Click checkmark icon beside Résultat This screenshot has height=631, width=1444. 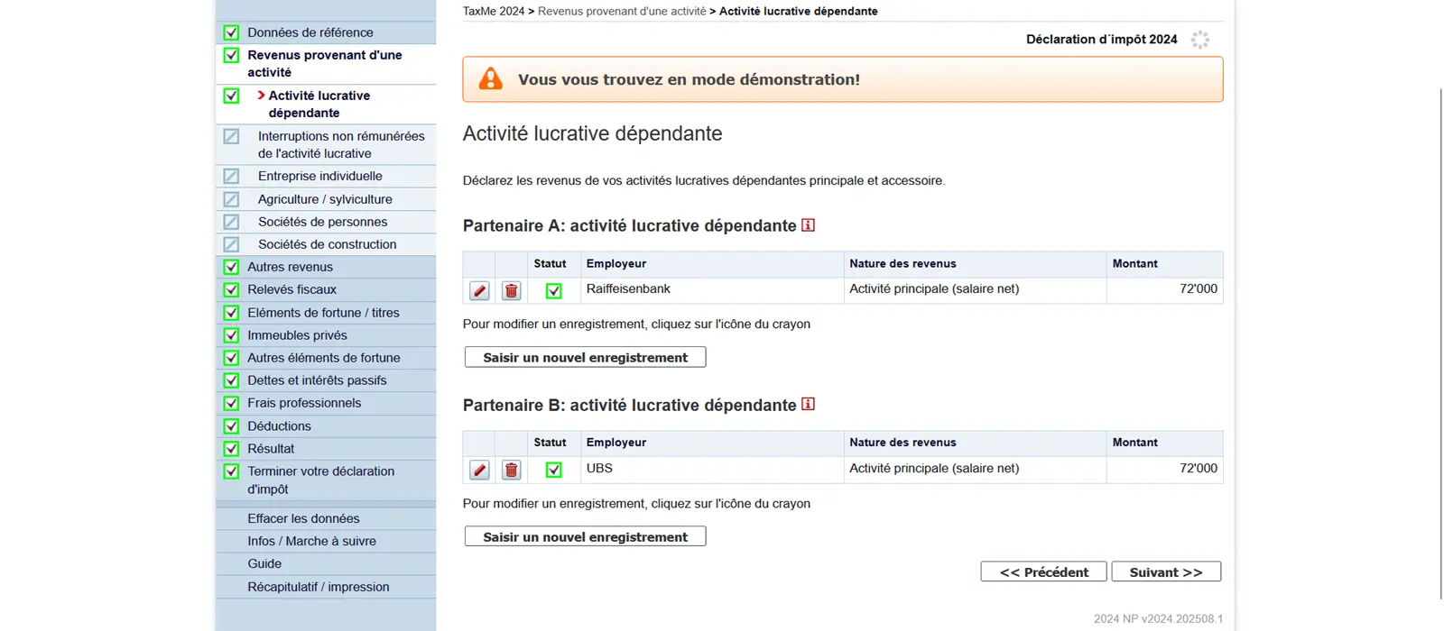tap(231, 448)
